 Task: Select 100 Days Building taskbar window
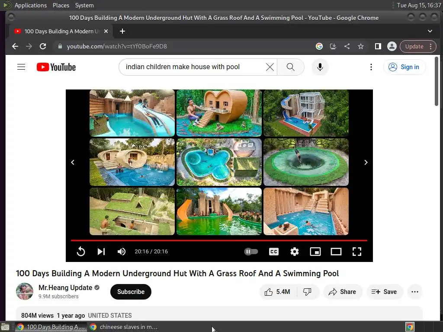coord(51,327)
